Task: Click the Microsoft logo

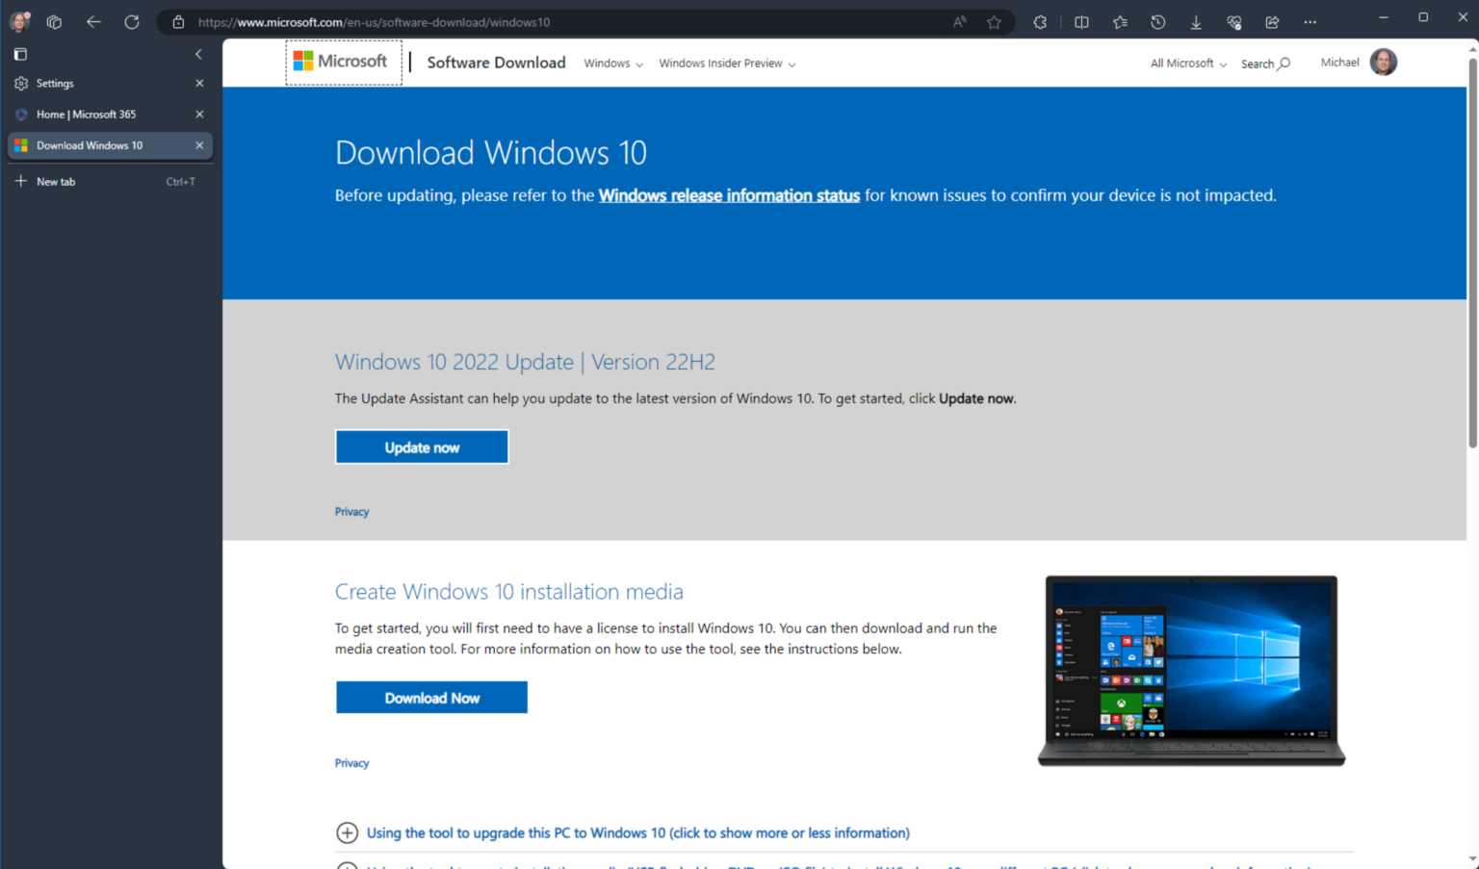Action: point(343,61)
